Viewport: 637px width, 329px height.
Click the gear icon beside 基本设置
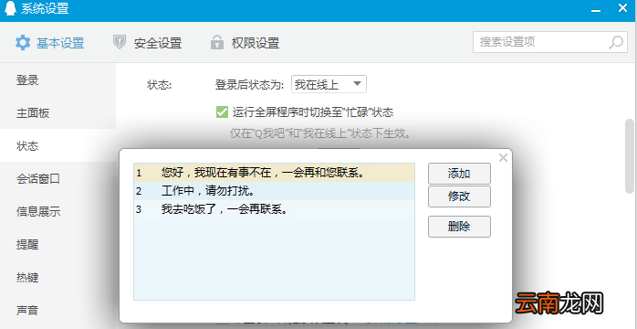click(23, 43)
